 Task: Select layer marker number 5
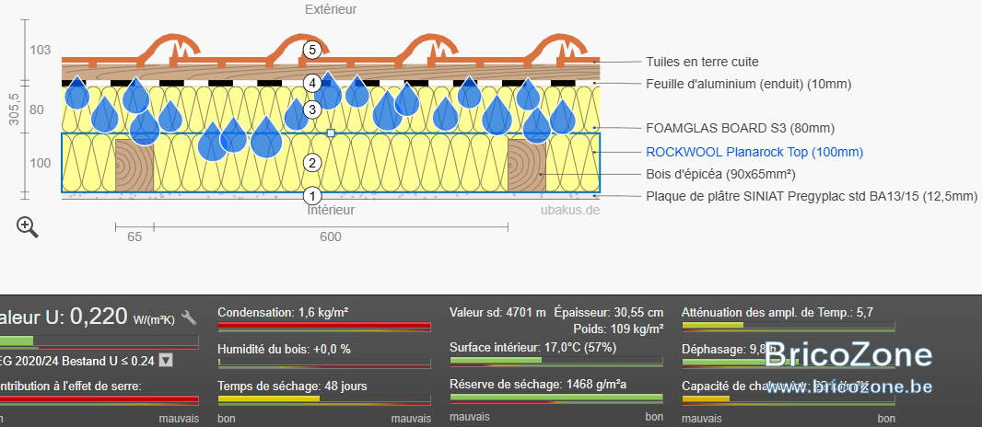[x=312, y=50]
